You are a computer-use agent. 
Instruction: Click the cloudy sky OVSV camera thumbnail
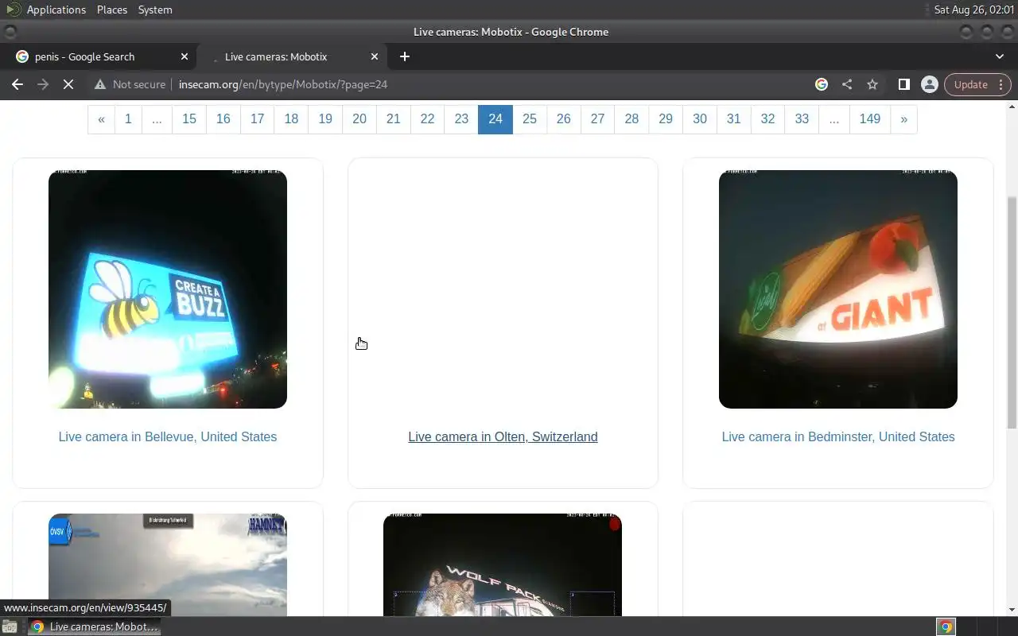(x=168, y=564)
